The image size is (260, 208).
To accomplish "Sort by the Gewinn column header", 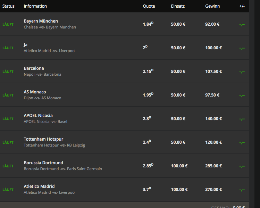I will pyautogui.click(x=212, y=6).
